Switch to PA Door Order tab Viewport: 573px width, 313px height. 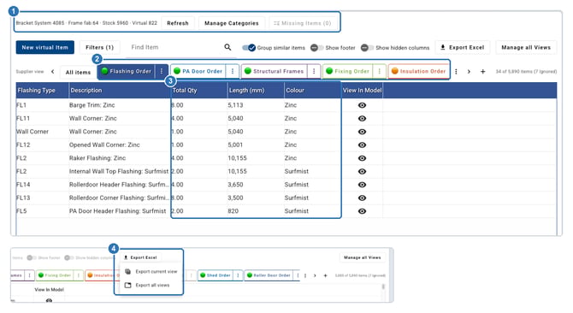tap(198, 71)
